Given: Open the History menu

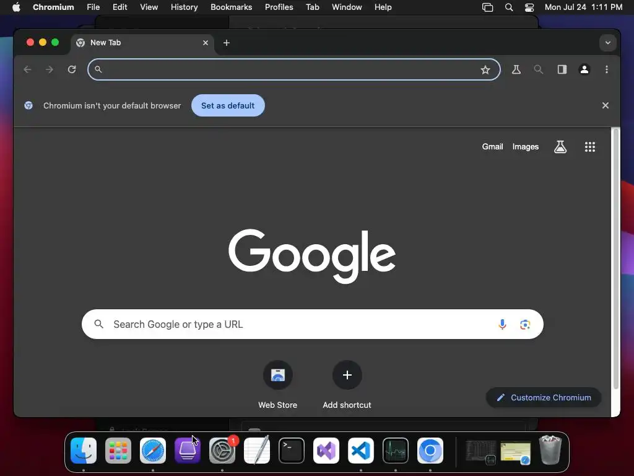Looking at the screenshot, I should [x=184, y=7].
